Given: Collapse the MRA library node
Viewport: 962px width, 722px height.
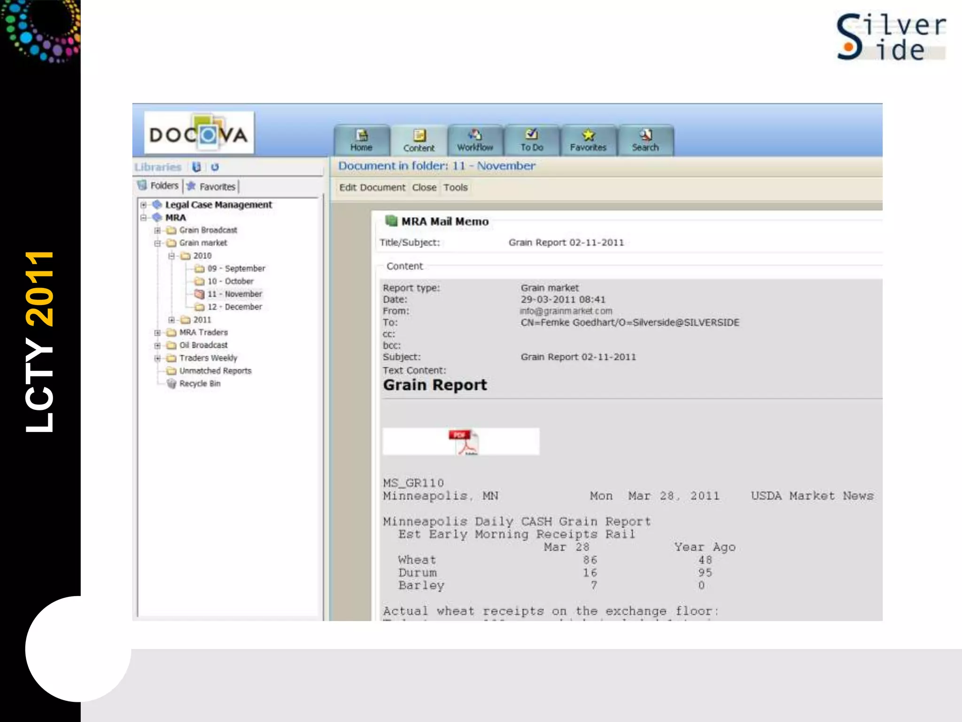Looking at the screenshot, I should point(143,217).
